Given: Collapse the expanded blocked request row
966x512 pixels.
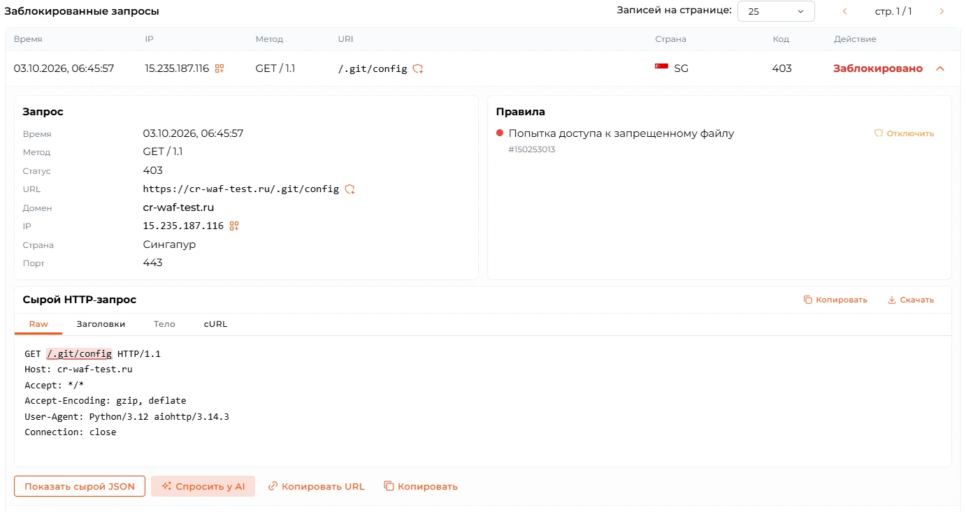Looking at the screenshot, I should 940,68.
